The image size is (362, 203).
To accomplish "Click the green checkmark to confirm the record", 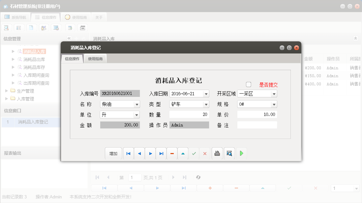I will point(194,153).
